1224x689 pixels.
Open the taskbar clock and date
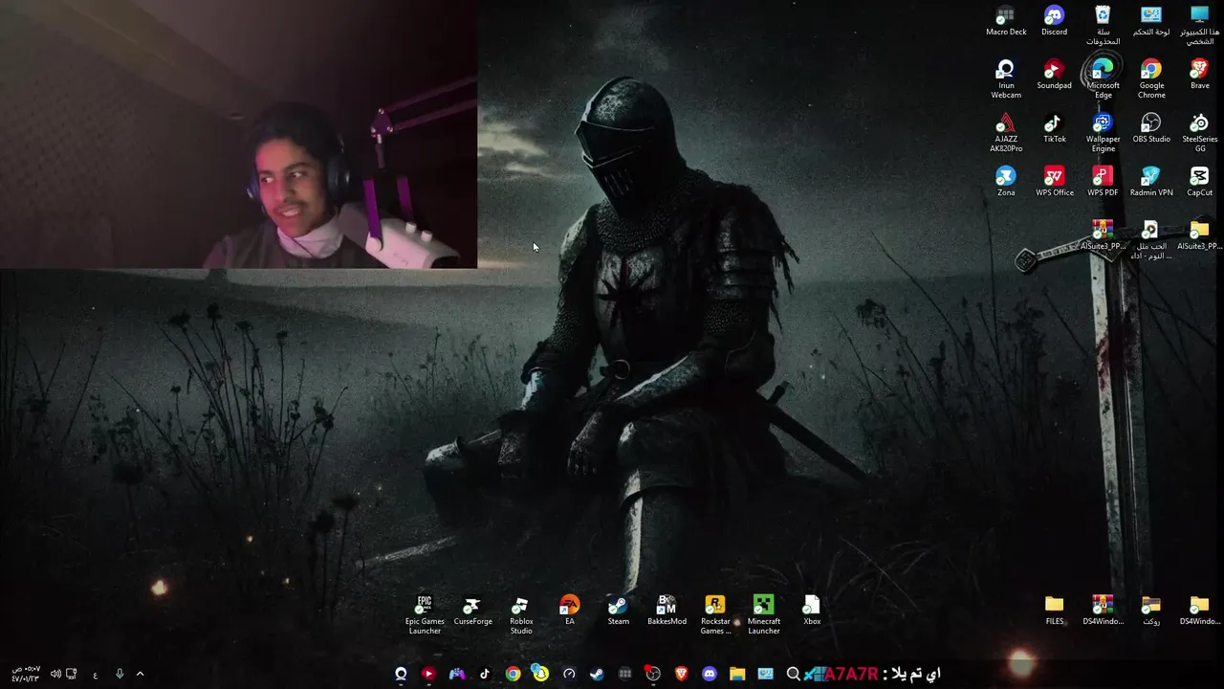[x=26, y=674]
